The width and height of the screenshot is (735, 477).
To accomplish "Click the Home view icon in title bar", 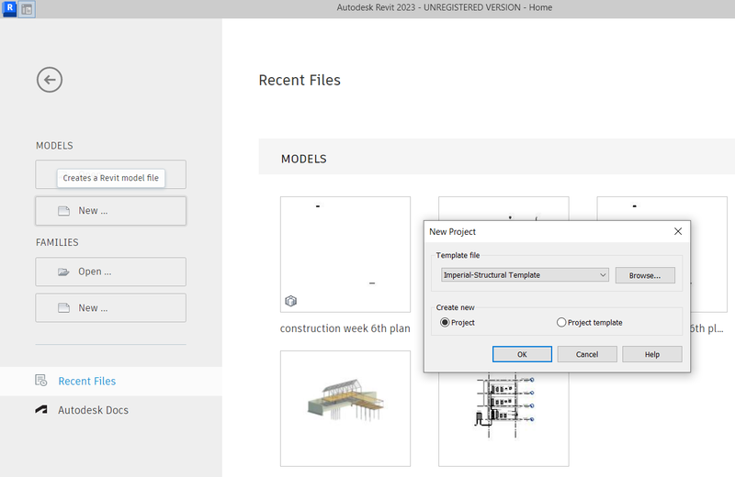I will 28,9.
